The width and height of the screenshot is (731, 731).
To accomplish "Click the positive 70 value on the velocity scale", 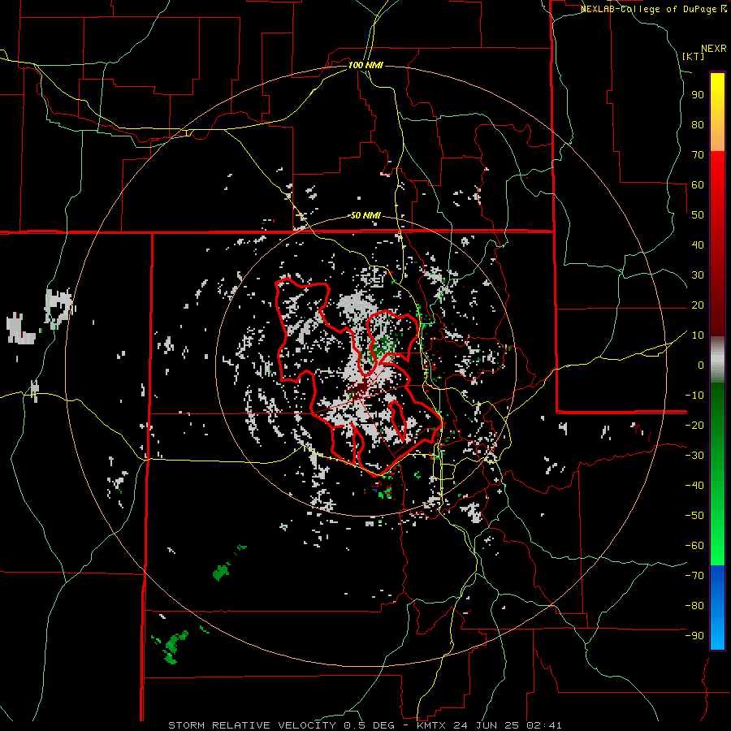I will point(698,155).
